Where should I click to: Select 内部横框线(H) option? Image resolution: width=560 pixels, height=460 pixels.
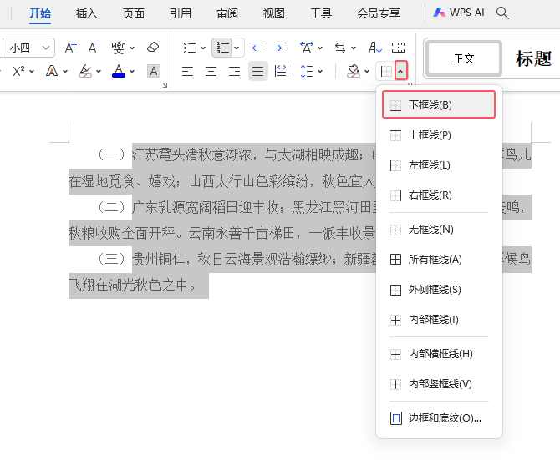439,354
